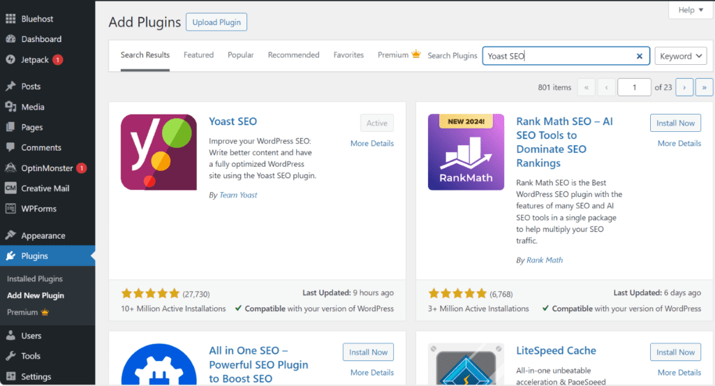Image resolution: width=715 pixels, height=386 pixels.
Task: Open Rank Math SEO title link
Action: [564, 142]
